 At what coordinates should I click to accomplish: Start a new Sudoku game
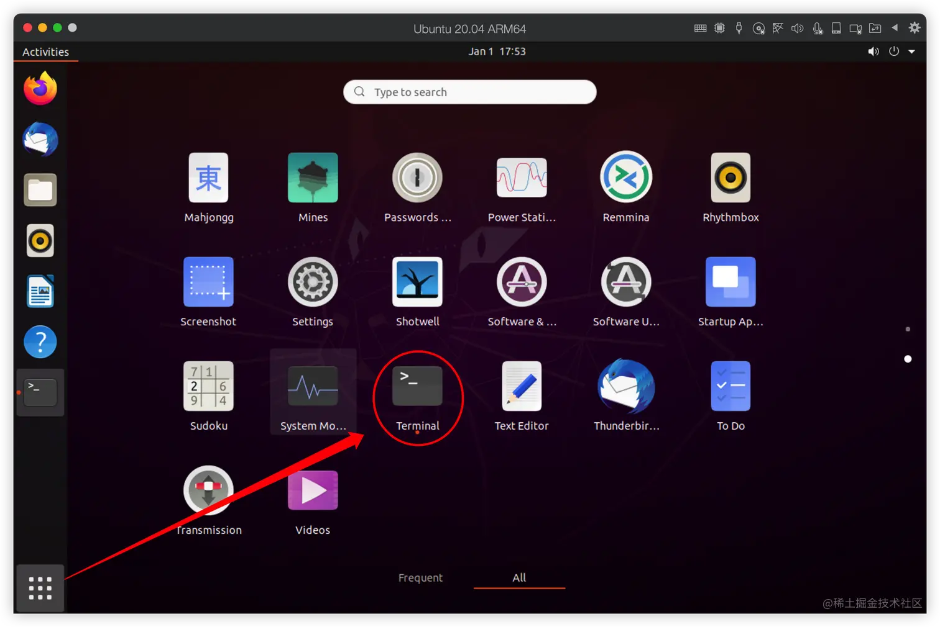click(x=208, y=386)
